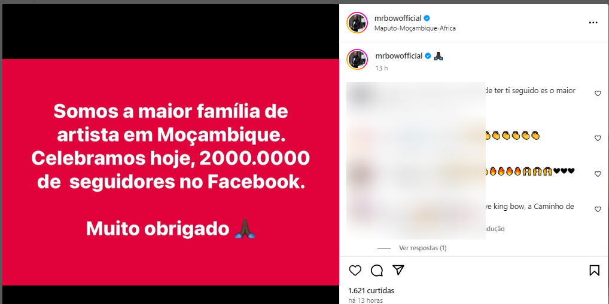Open the Maputo-Moçambique-Africa location link
This screenshot has height=304, width=609.
coord(415,28)
